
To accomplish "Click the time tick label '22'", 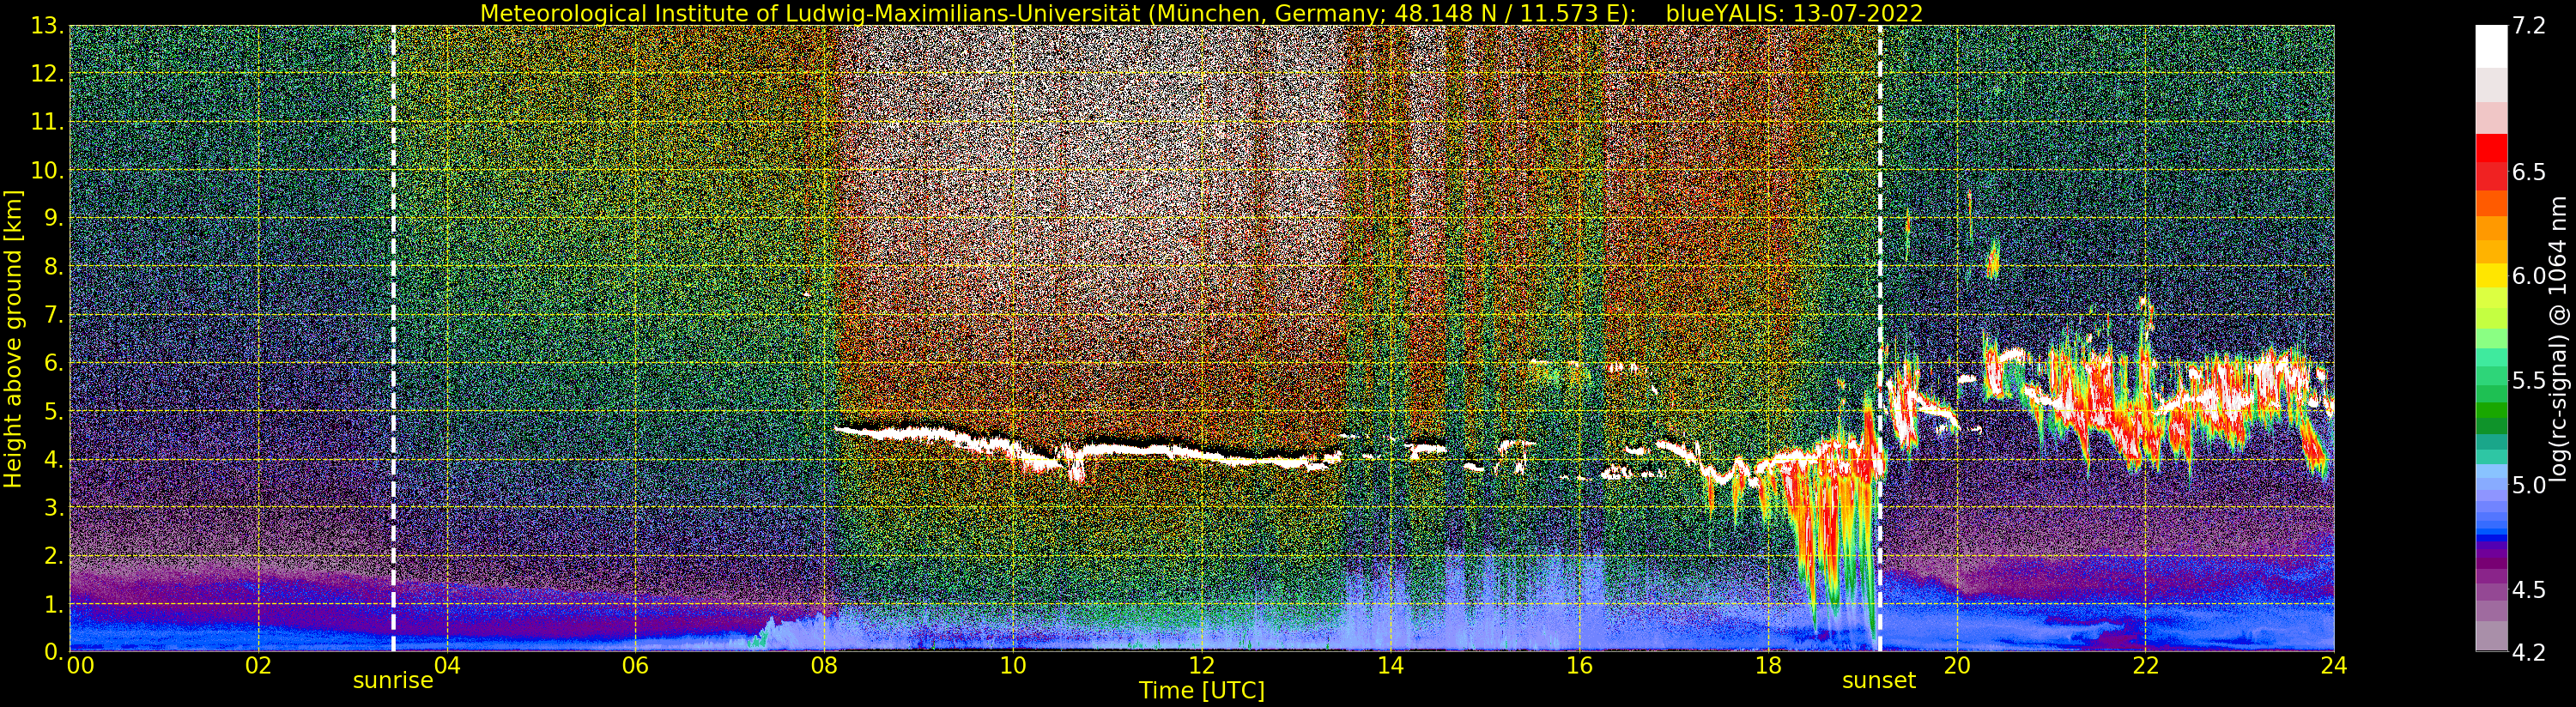I will pyautogui.click(x=2145, y=666).
